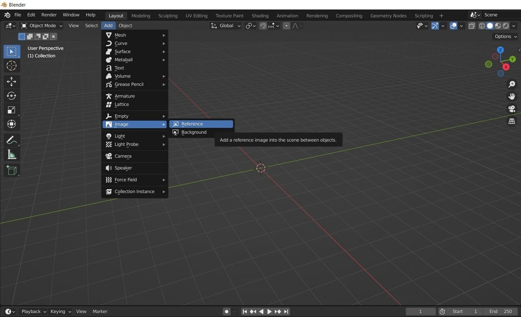
Task: Toggle snapping magnet
Action: 263,26
